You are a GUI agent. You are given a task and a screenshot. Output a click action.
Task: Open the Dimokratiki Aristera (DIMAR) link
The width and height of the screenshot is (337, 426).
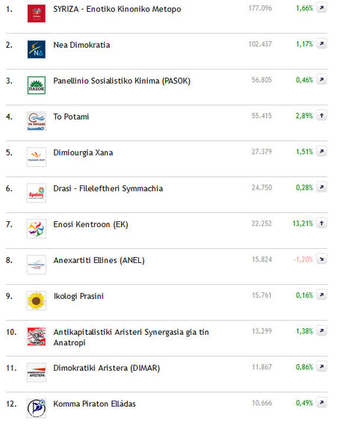106,368
